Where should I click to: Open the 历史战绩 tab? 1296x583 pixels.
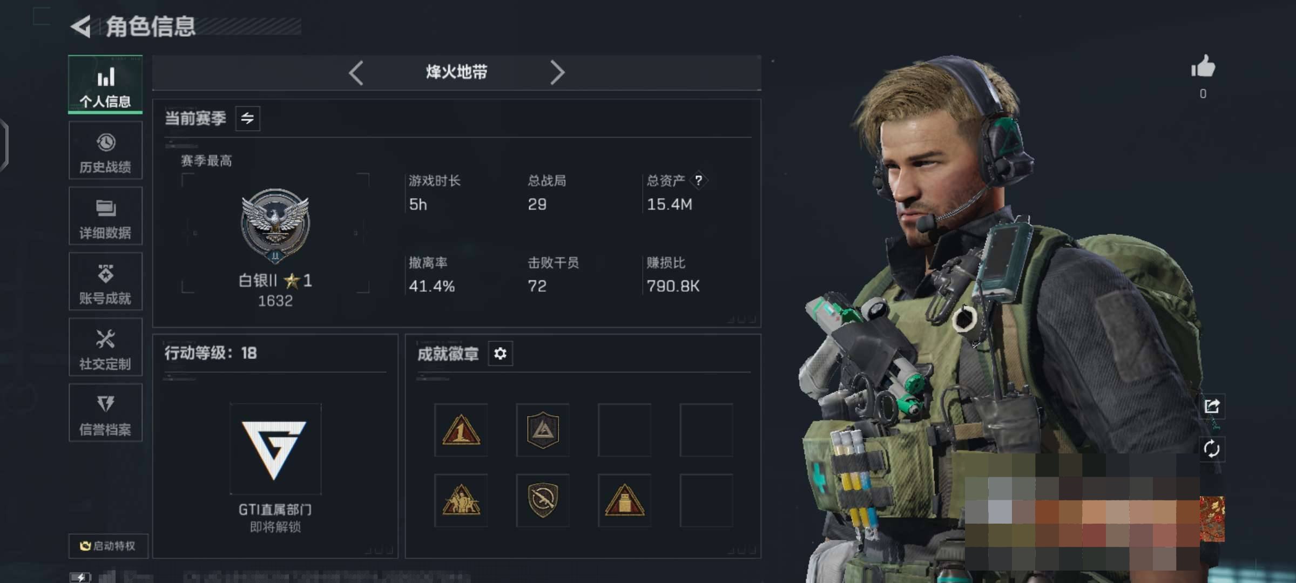pos(105,151)
